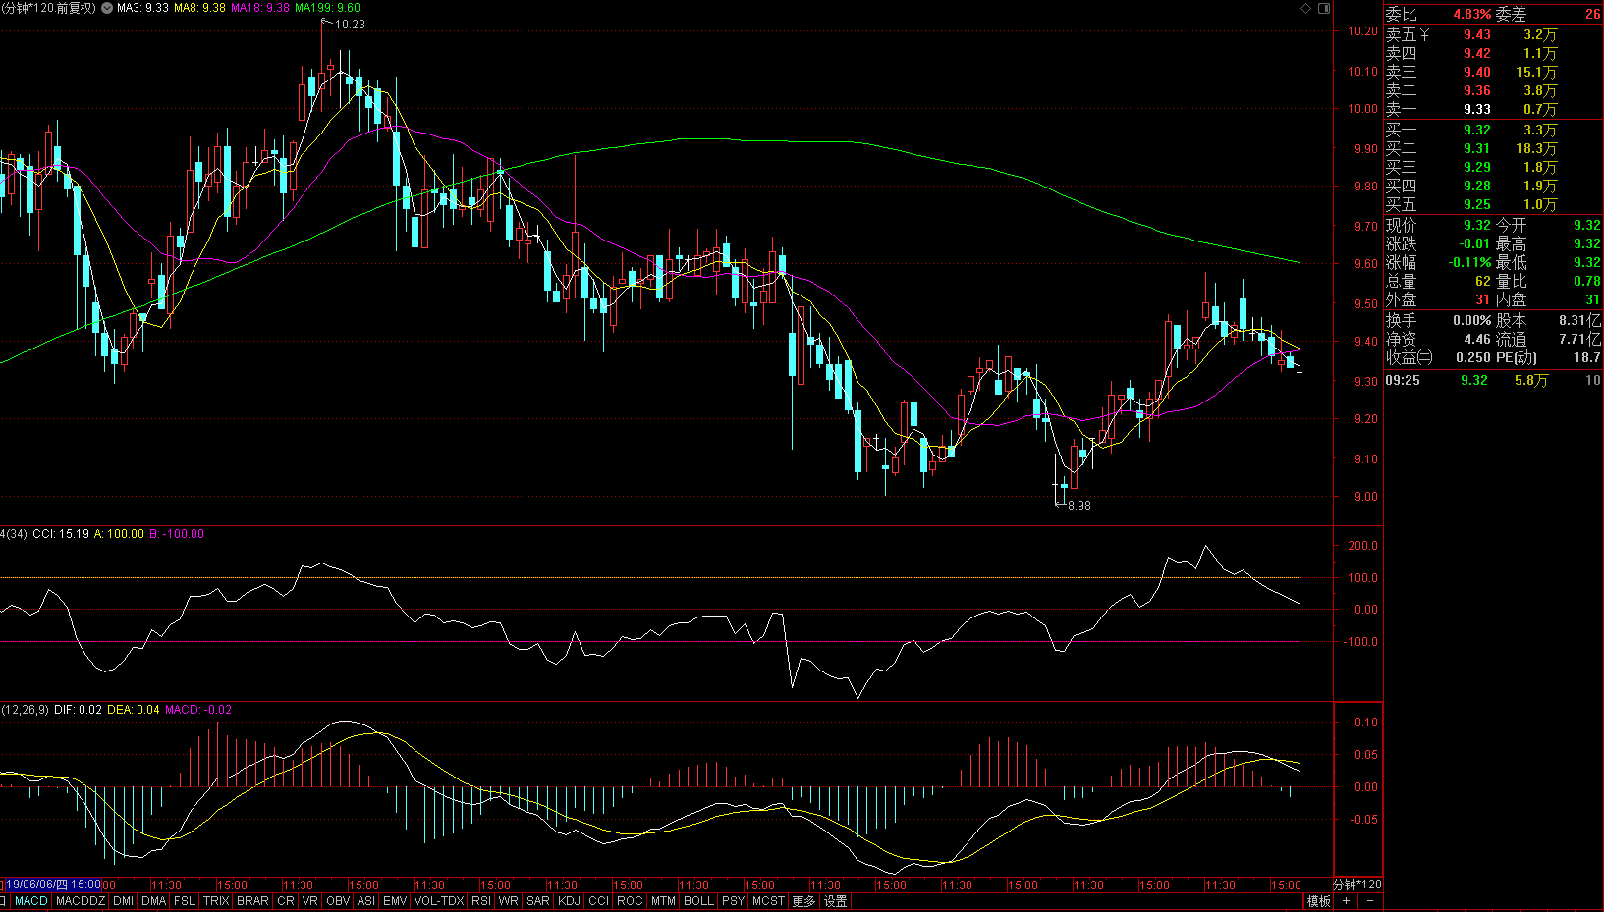The image size is (1604, 912).
Task: Click the 09:25 trade tick row
Action: point(1493,381)
